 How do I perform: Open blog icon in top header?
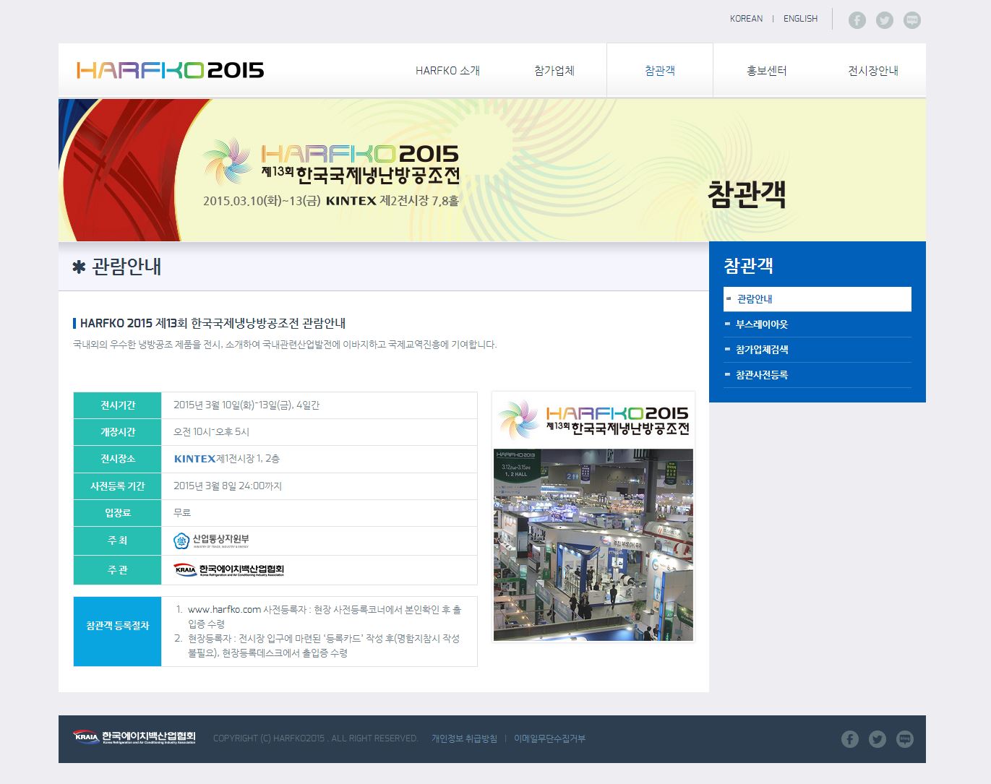tap(912, 20)
